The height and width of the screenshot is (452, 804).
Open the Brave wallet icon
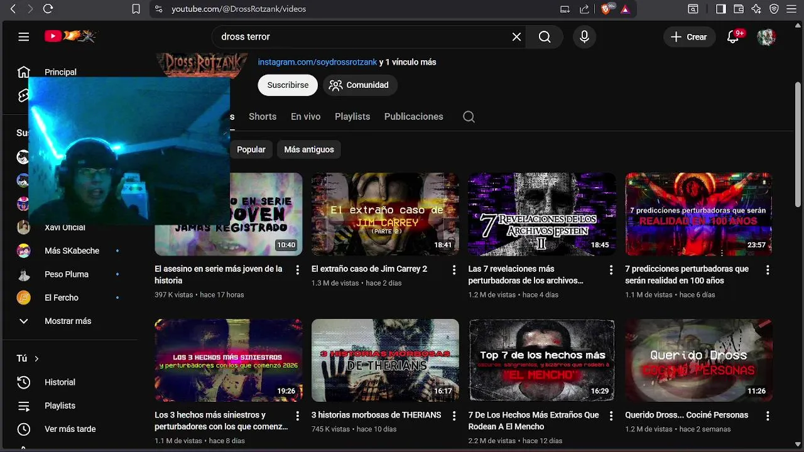pyautogui.click(x=738, y=9)
